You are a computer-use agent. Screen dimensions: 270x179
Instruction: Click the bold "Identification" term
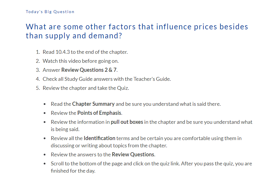tap(100, 138)
